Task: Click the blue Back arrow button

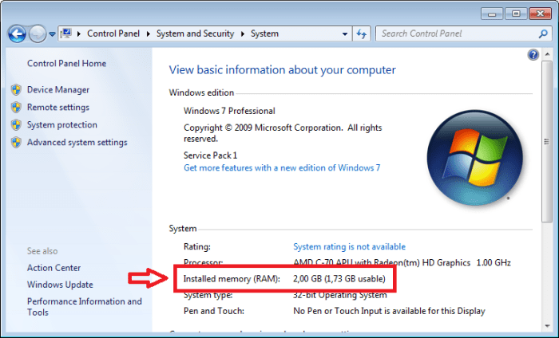Action: coord(17,34)
